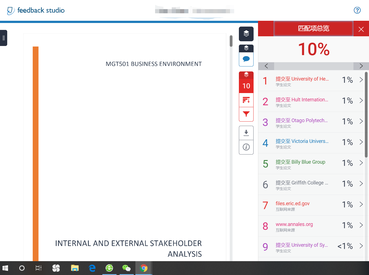This screenshot has height=275, width=369.
Task: Click the red similarity layer icon
Action: point(246,75)
